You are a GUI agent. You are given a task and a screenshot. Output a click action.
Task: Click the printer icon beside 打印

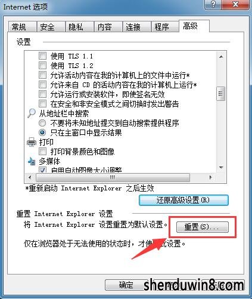tap(32, 142)
